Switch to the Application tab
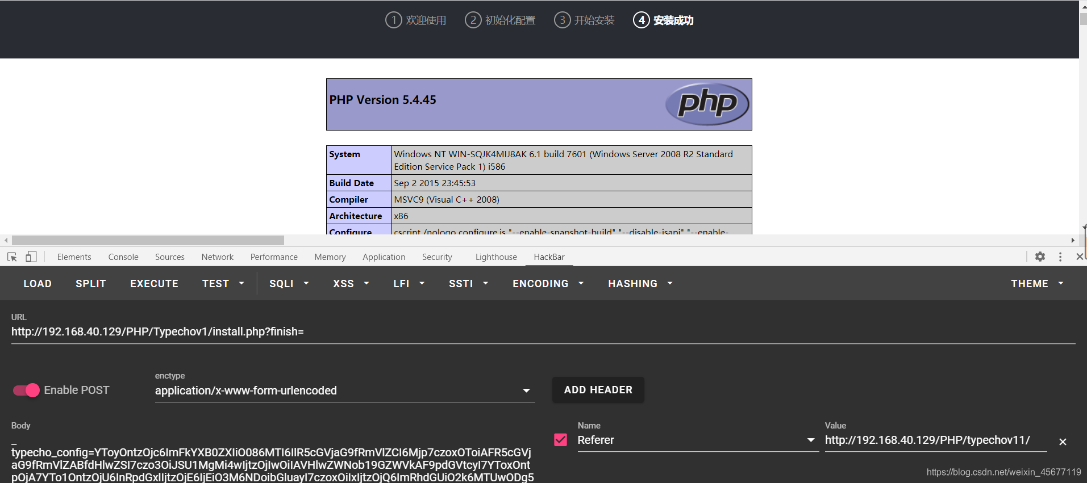The width and height of the screenshot is (1087, 483). [x=384, y=257]
